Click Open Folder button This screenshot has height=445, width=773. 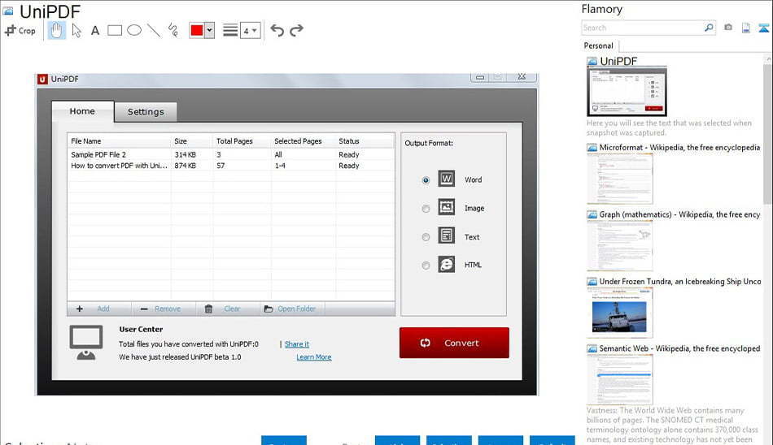[292, 309]
